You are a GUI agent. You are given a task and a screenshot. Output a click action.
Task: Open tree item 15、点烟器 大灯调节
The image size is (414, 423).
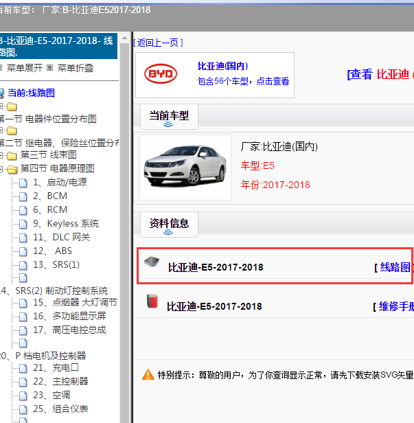[x=75, y=302]
